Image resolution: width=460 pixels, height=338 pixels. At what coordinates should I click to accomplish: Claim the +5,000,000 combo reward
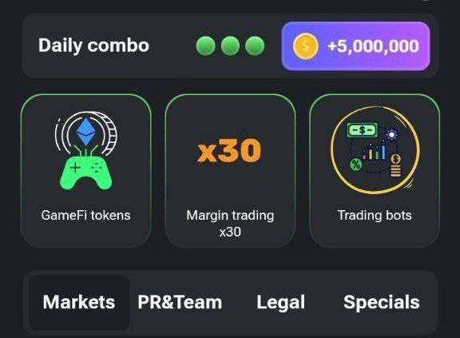click(x=356, y=46)
